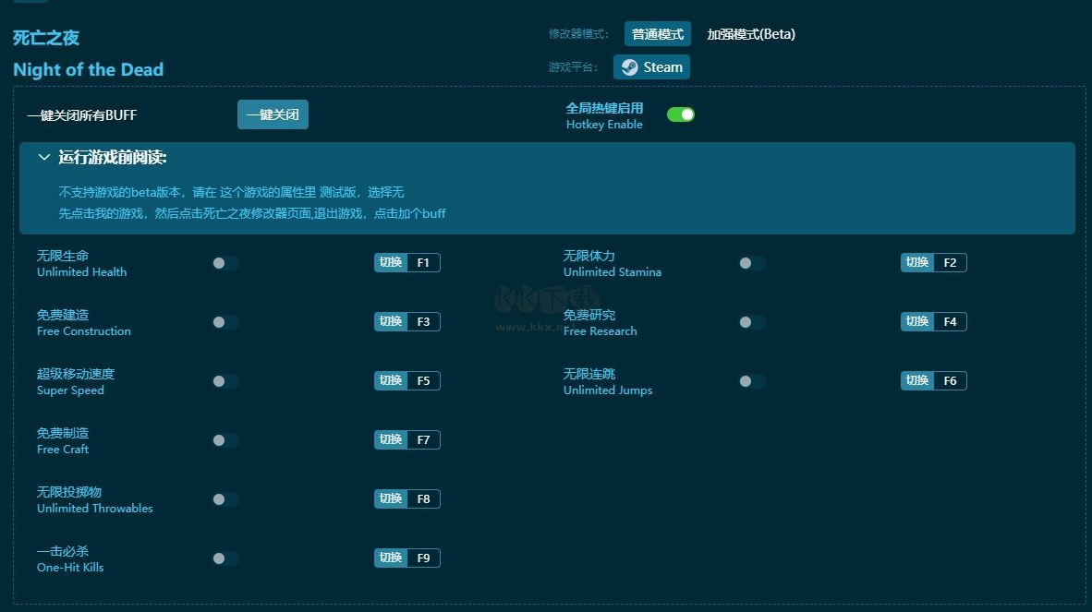Click the 运行游戏前阅读 heading
The image size is (1092, 612).
(x=112, y=157)
